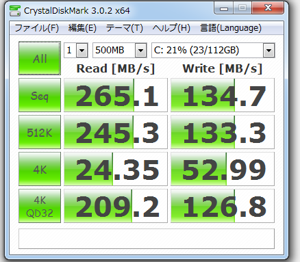Start the 4K random test

click(40, 169)
